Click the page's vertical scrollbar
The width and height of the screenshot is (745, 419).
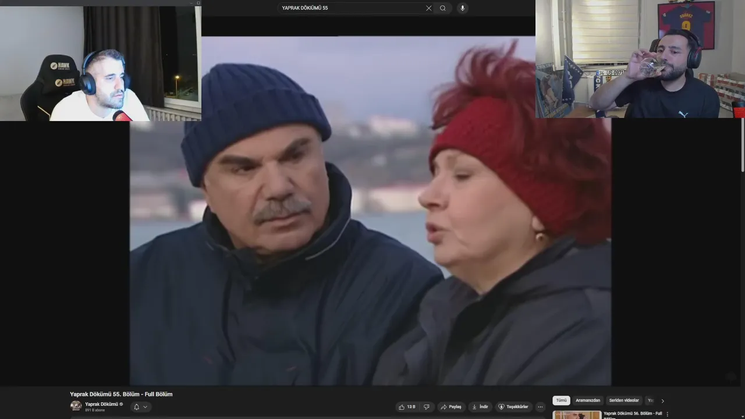[742, 145]
